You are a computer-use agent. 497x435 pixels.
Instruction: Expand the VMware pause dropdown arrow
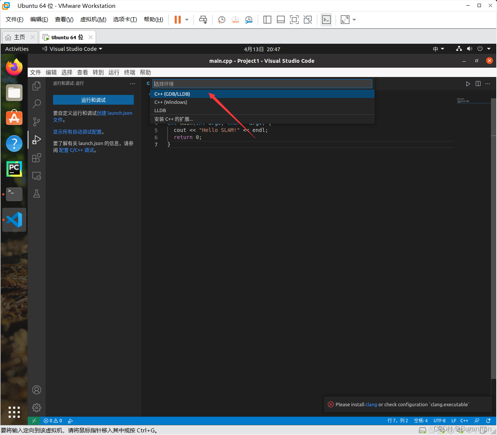click(187, 20)
